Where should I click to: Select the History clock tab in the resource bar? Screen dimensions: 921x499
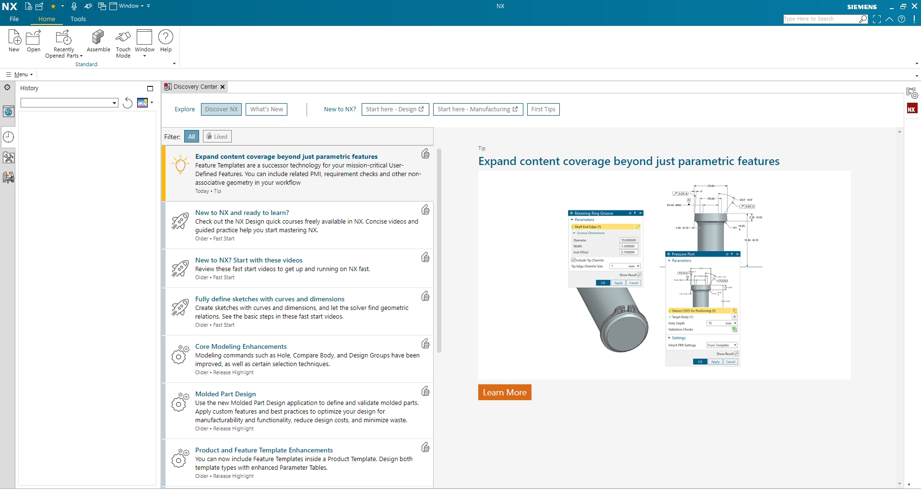coord(8,137)
